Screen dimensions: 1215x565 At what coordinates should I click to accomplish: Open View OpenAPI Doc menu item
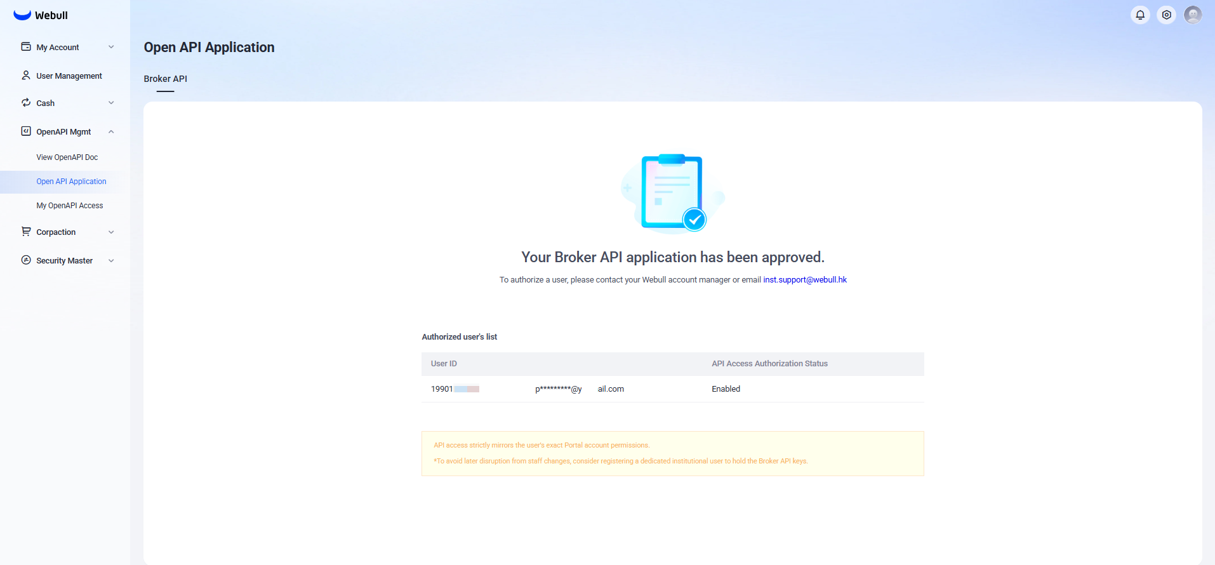[x=67, y=157]
